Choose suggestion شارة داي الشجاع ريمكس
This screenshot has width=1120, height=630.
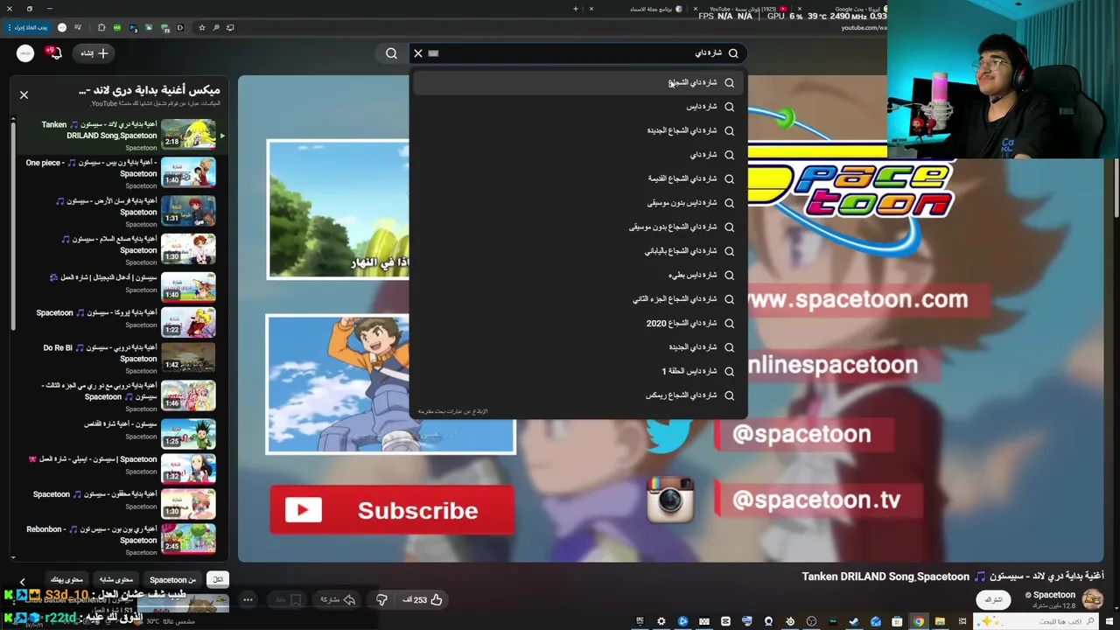[x=579, y=395]
